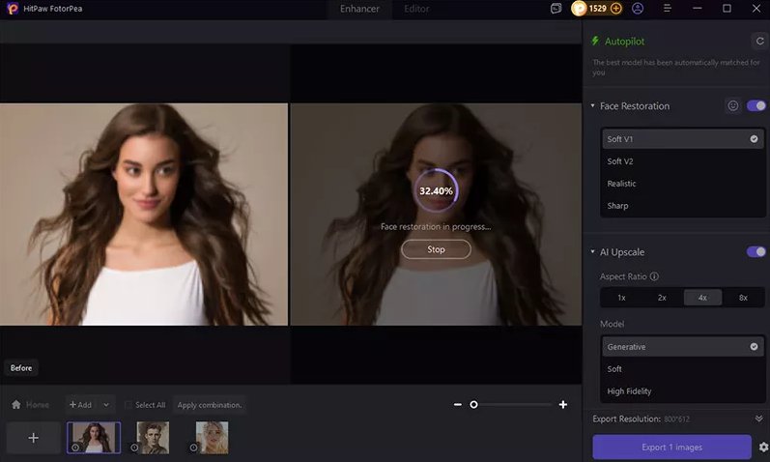Set upscale ratio to 8x
The width and height of the screenshot is (770, 462).
(x=744, y=298)
